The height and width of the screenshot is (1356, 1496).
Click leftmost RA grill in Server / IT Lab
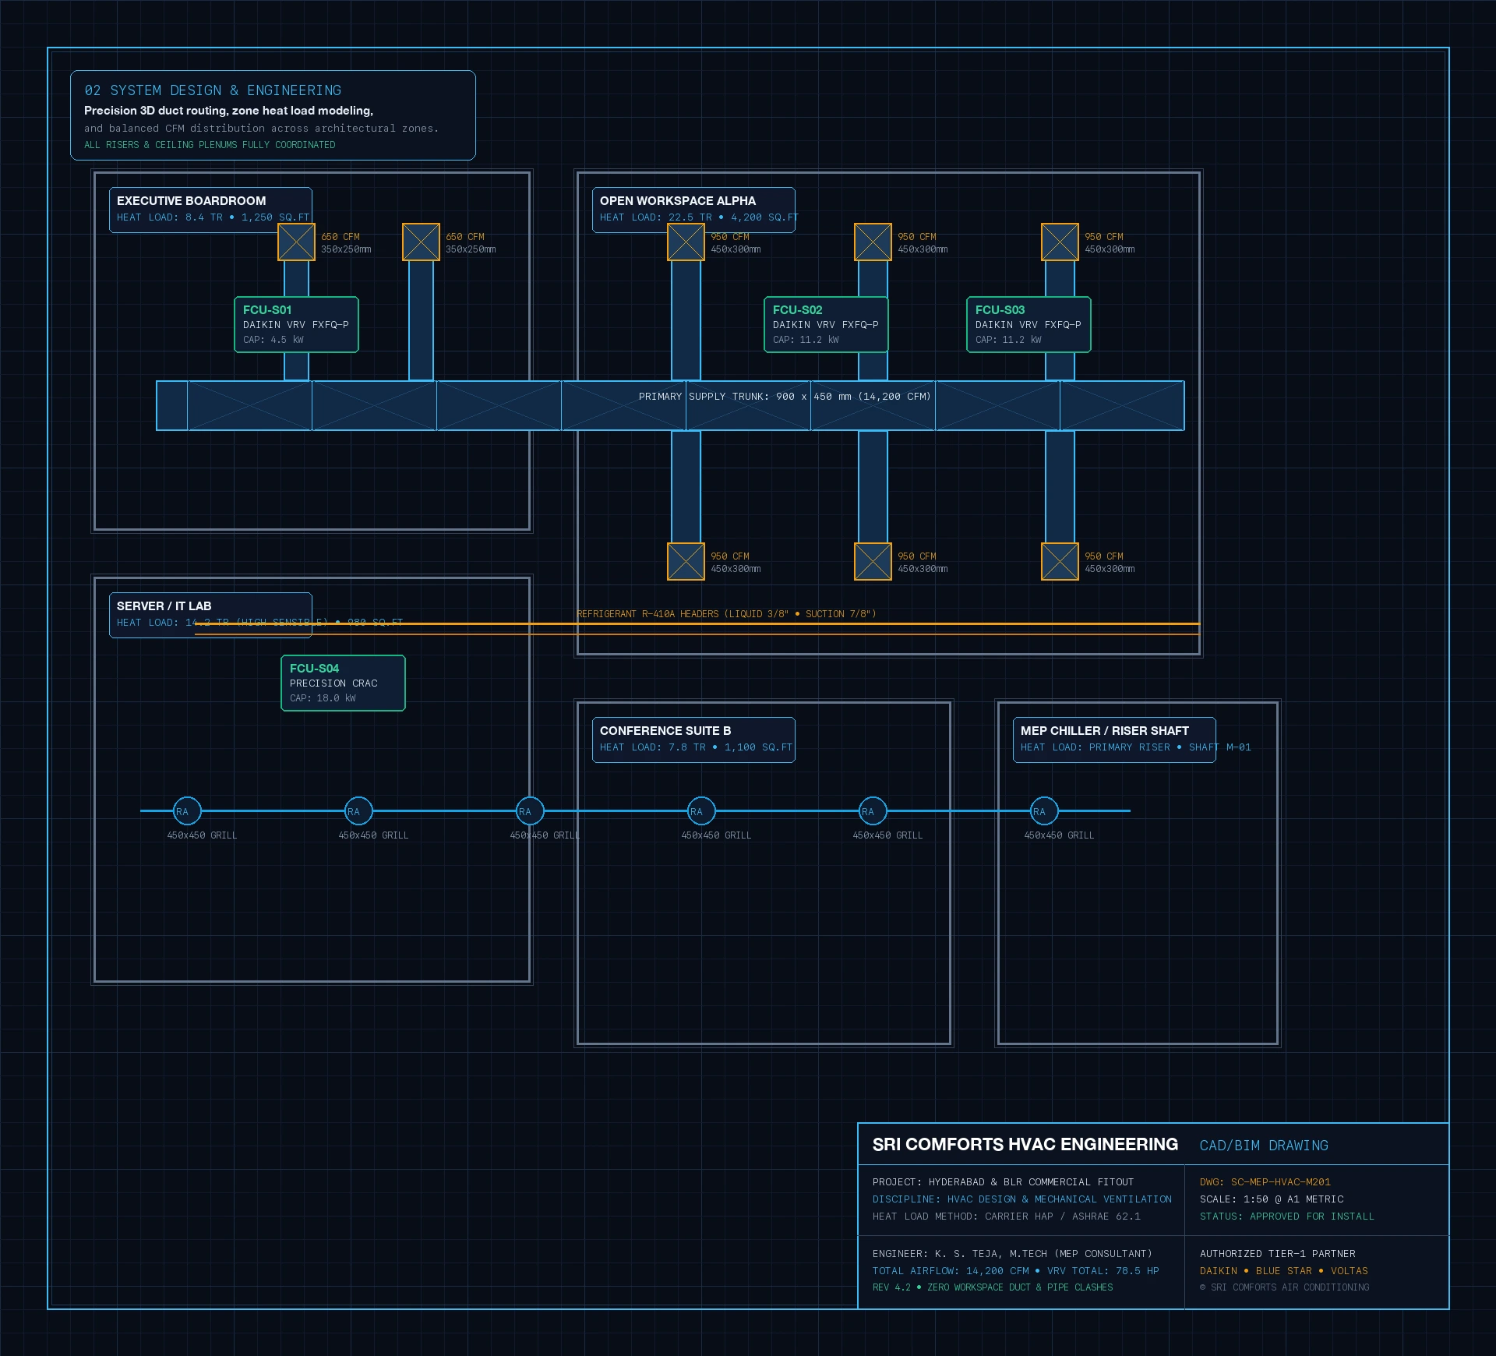187,810
